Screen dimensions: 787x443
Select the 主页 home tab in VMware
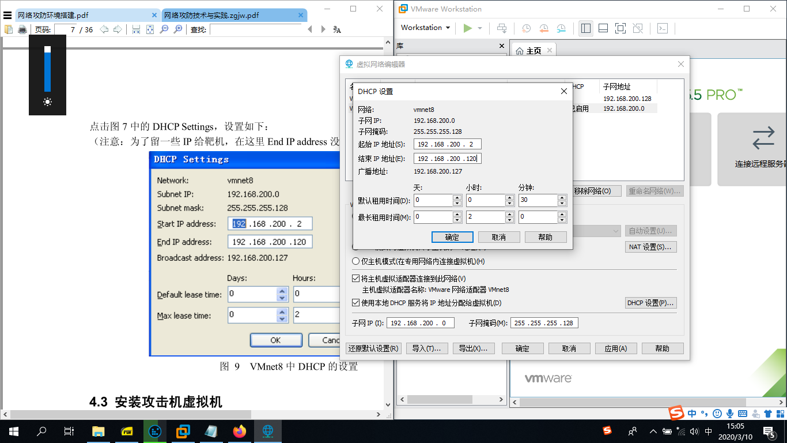[x=534, y=51]
